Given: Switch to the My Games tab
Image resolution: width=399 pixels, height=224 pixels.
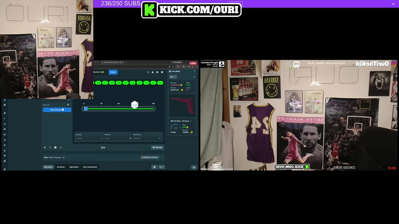Looking at the screenshot, I should 48,167.
